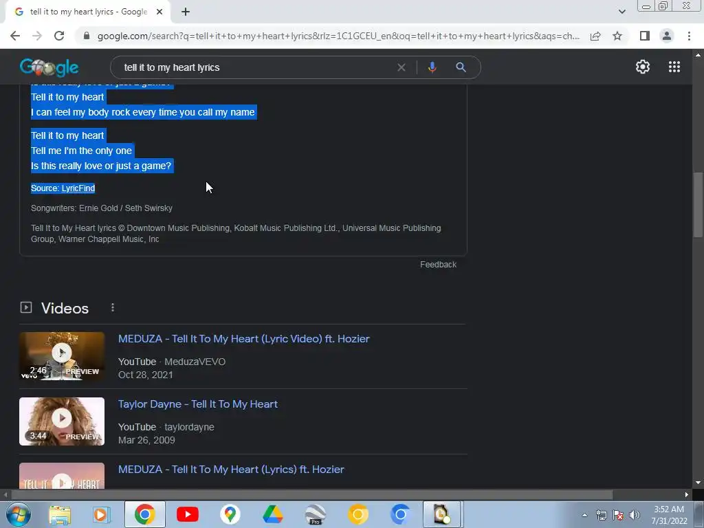Click the vertical scrollbar thumb
The height and width of the screenshot is (528, 704).
tap(698, 204)
